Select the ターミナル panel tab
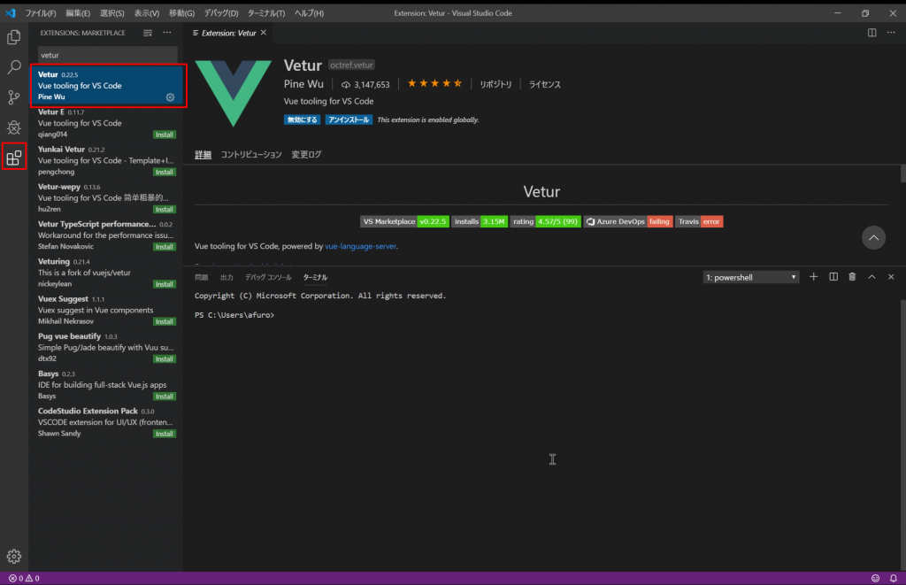This screenshot has width=906, height=585. [316, 278]
